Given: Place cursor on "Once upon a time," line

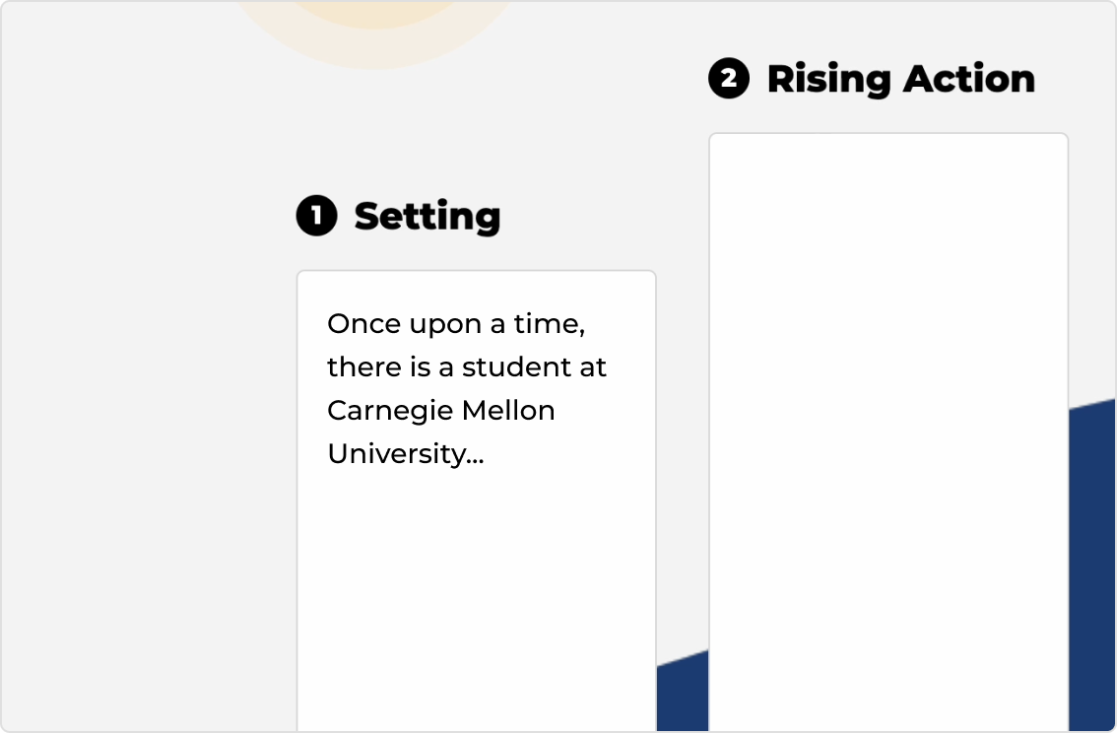Looking at the screenshot, I should coord(456,324).
